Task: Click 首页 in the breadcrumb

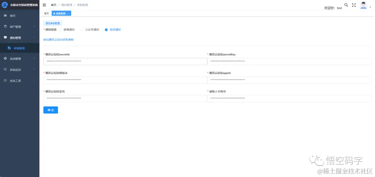Action: 53,5
